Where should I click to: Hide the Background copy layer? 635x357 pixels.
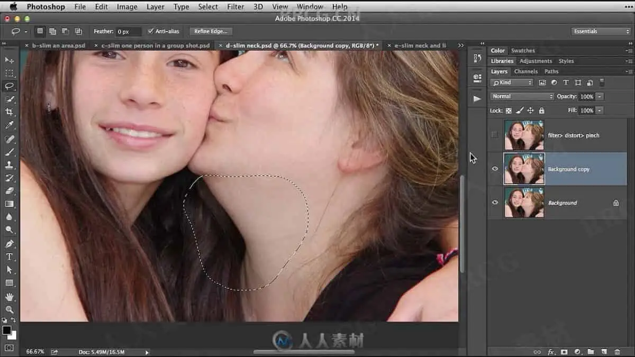click(x=495, y=169)
